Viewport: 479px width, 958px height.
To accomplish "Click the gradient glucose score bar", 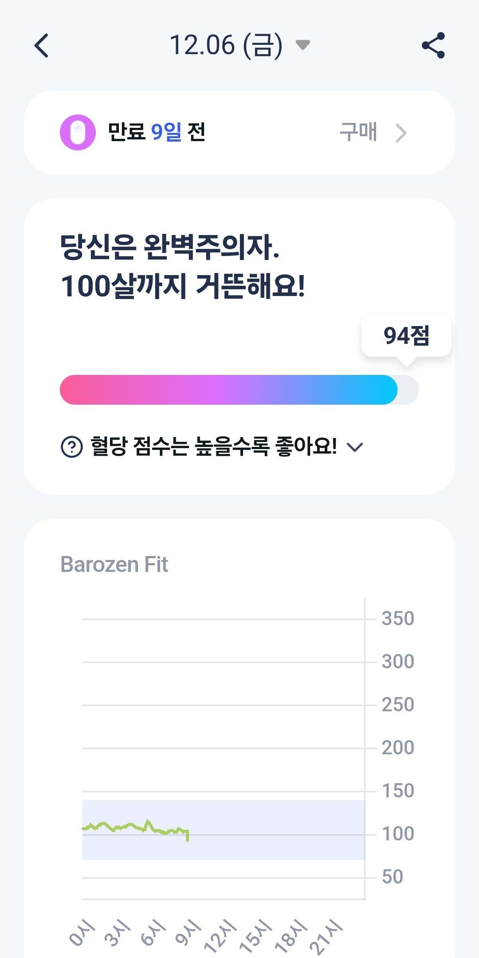I will (x=239, y=390).
